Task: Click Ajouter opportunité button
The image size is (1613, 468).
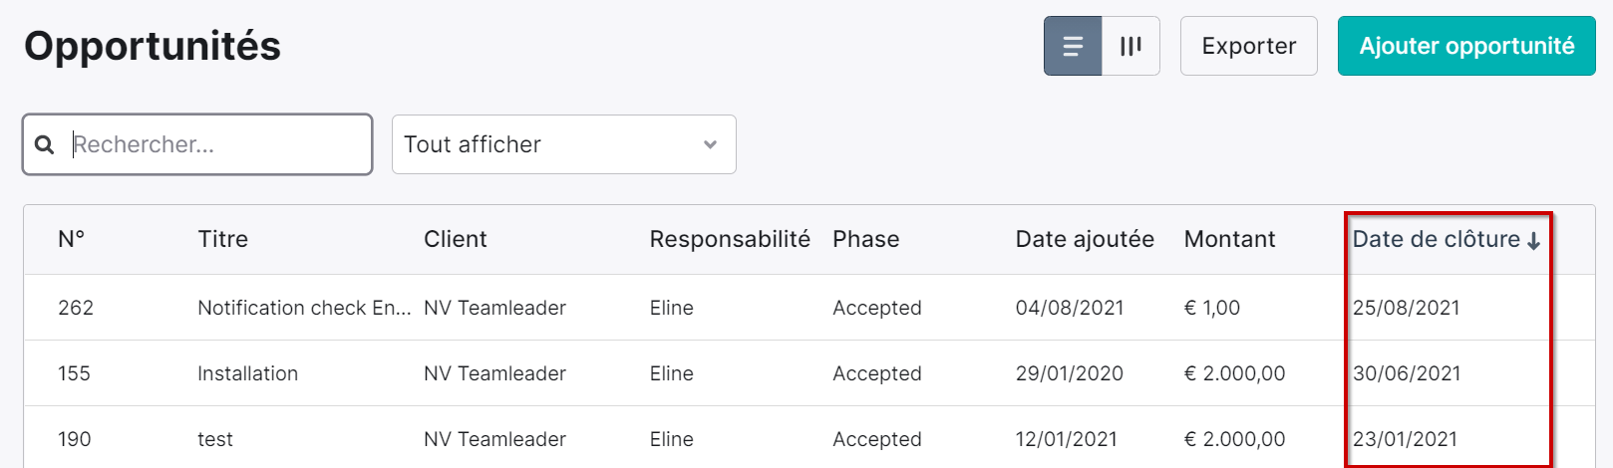Action: [1466, 46]
